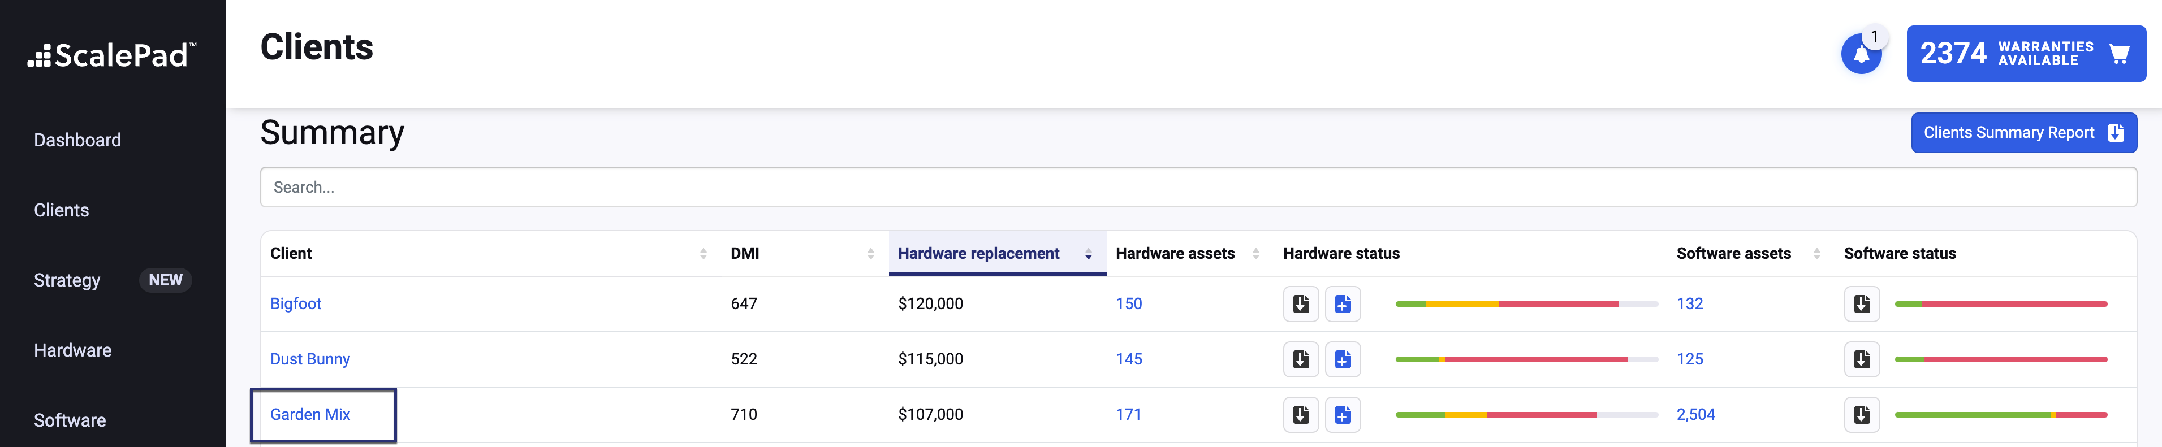Open the notification bell icon

[1861, 54]
